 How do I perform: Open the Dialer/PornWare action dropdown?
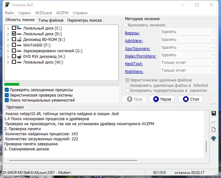[x=188, y=55]
